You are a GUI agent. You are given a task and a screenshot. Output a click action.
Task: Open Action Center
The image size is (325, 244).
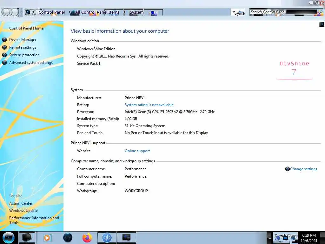pyautogui.click(x=21, y=203)
